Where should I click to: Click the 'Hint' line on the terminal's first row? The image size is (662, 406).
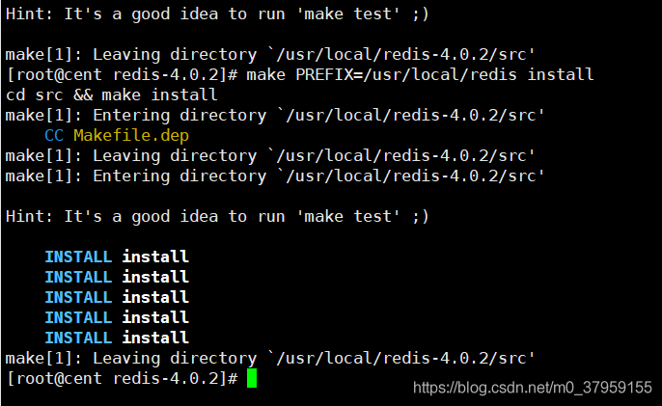(217, 14)
